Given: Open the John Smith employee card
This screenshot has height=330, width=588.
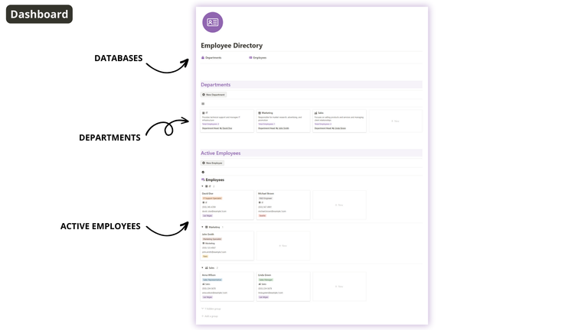Looking at the screenshot, I should click(x=227, y=245).
